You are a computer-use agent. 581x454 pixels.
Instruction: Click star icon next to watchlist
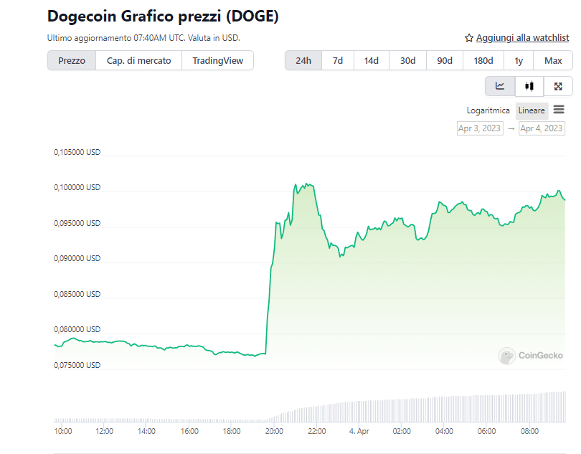[x=469, y=38]
